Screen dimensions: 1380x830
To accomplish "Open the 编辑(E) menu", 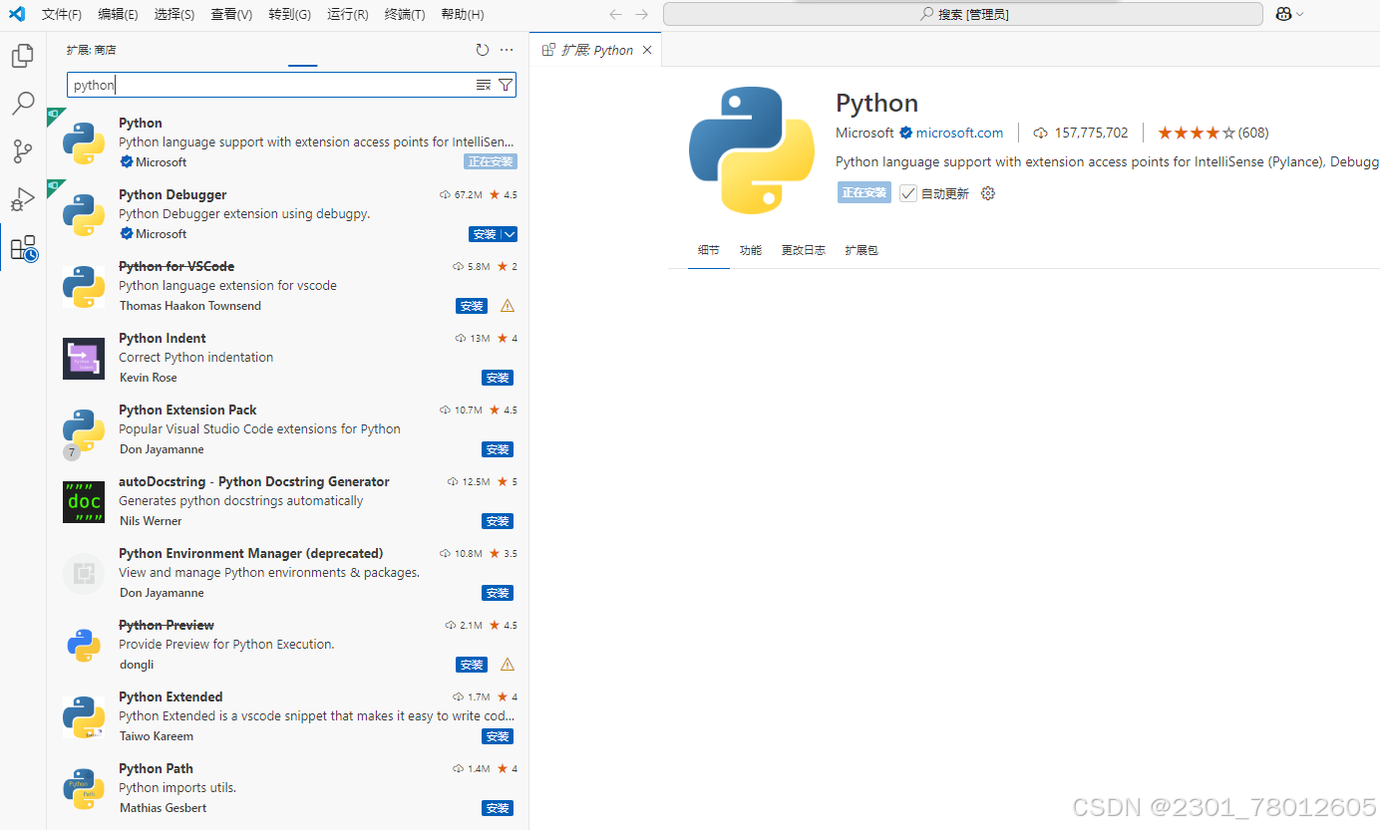I will [x=119, y=14].
